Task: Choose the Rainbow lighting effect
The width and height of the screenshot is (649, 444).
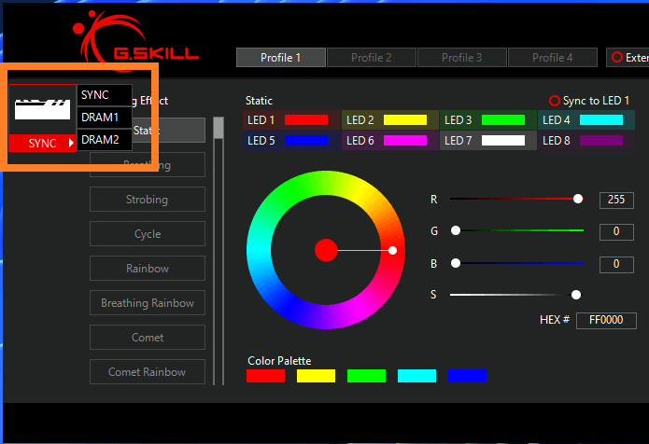Action: pyautogui.click(x=148, y=269)
